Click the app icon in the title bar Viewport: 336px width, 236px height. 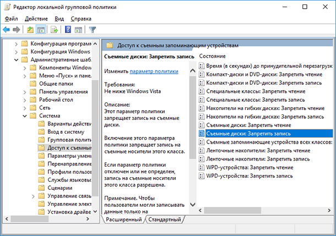coord(7,7)
